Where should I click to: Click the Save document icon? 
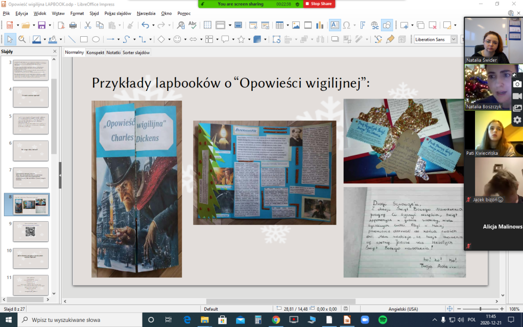coord(41,25)
